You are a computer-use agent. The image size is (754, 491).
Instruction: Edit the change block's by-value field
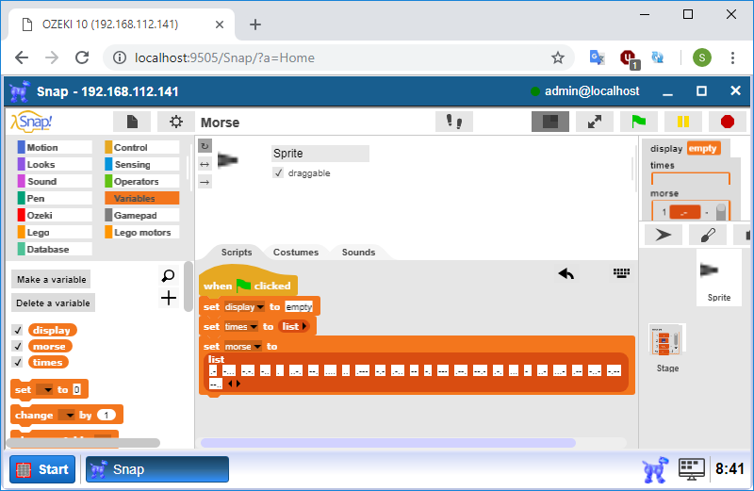tap(107, 415)
